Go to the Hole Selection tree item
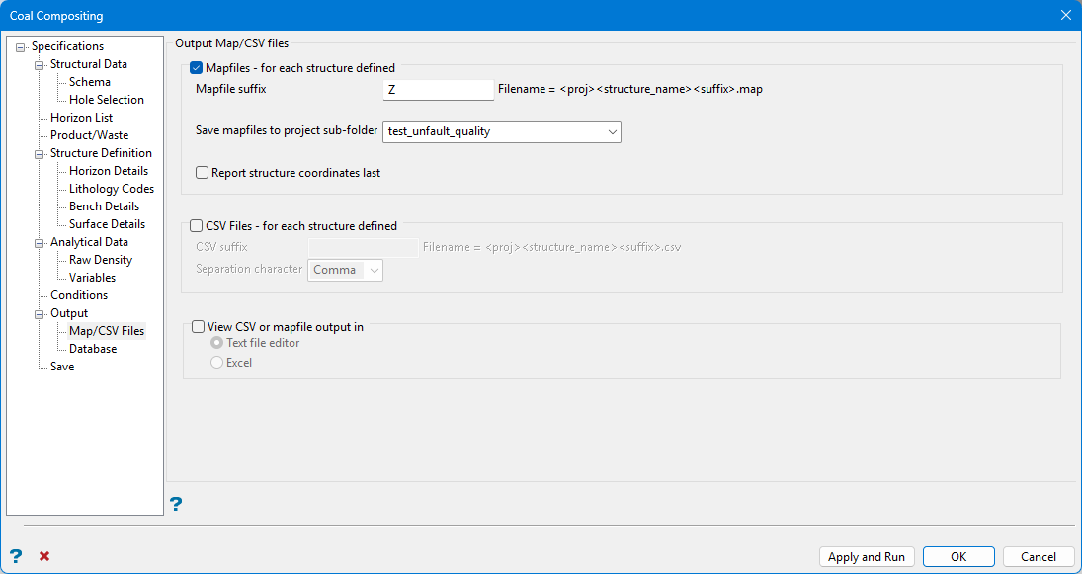The width and height of the screenshot is (1082, 574). tap(106, 100)
